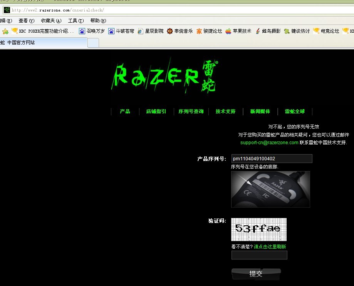Image resolution: width=354 pixels, height=286 pixels.
Task: Click 请点击这里刷新 to refresh captcha
Action: coord(270,246)
